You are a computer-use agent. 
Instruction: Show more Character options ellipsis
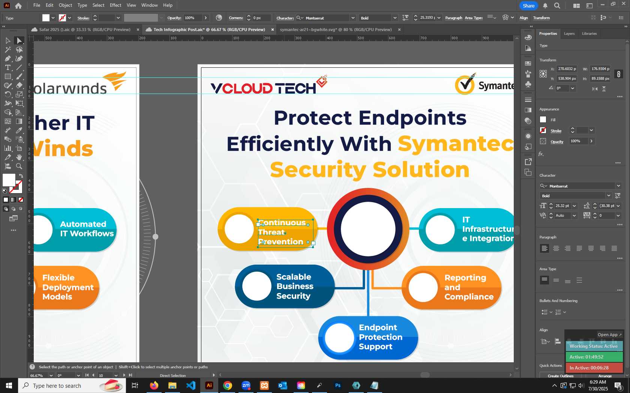pos(619,225)
